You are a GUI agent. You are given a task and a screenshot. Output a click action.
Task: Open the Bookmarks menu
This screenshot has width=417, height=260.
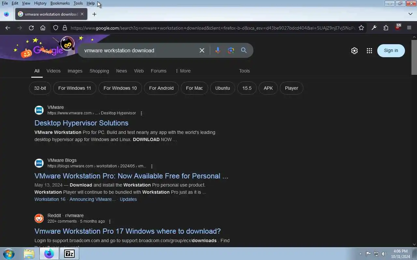60,3
